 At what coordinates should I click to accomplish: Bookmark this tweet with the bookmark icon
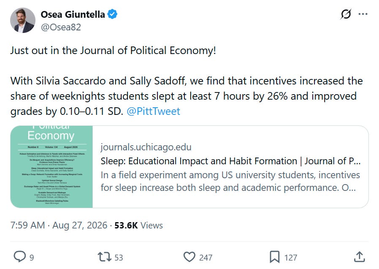point(275,257)
